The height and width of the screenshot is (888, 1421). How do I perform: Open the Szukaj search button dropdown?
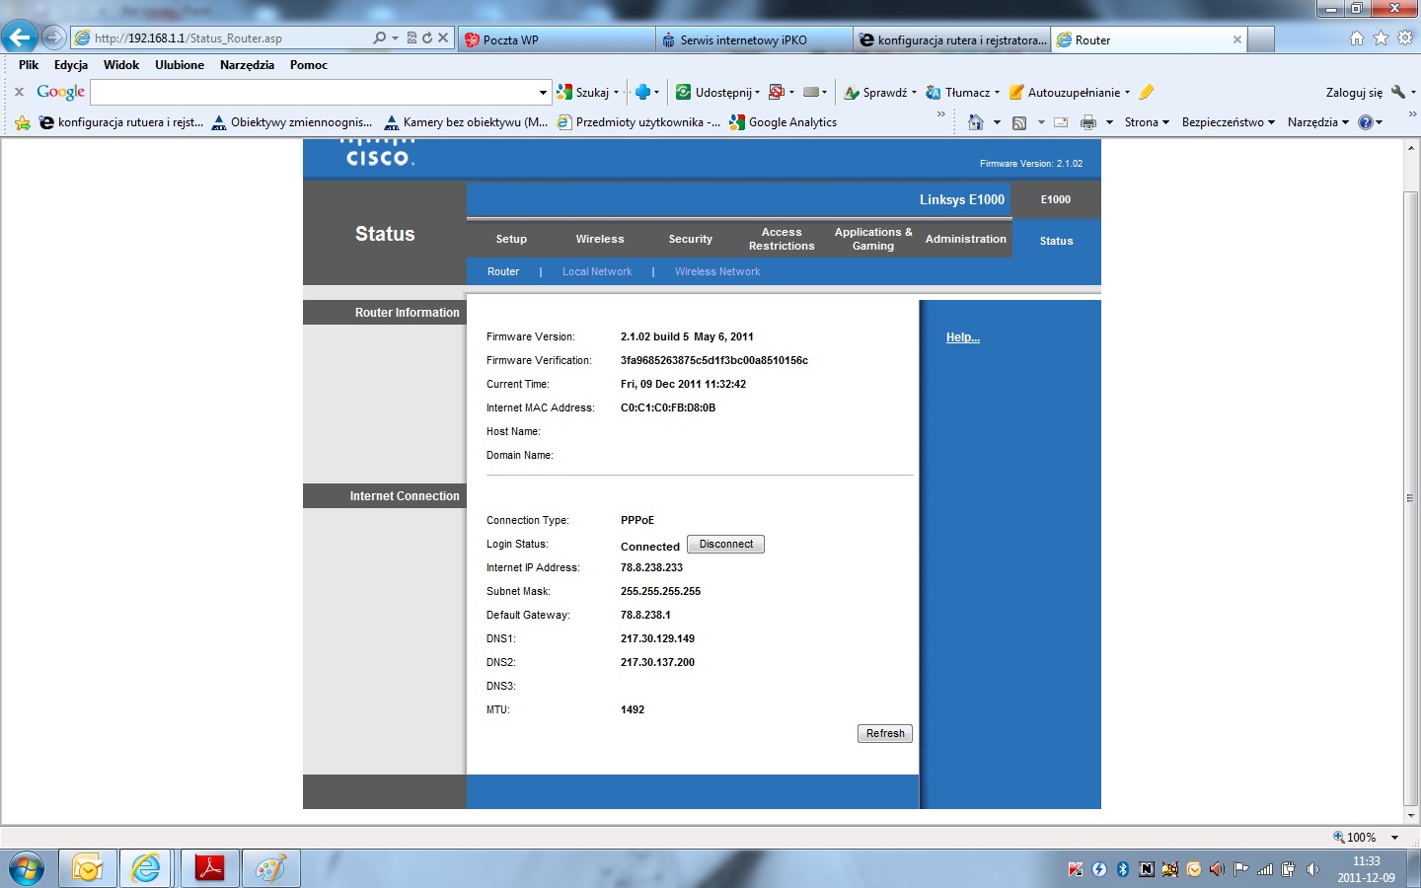click(x=616, y=92)
